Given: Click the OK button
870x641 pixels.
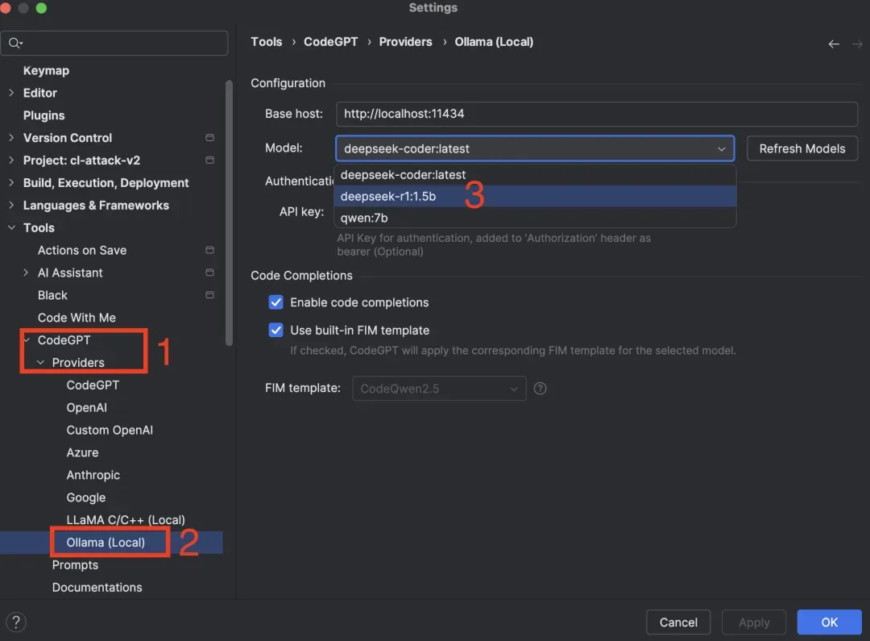Looking at the screenshot, I should tap(829, 622).
